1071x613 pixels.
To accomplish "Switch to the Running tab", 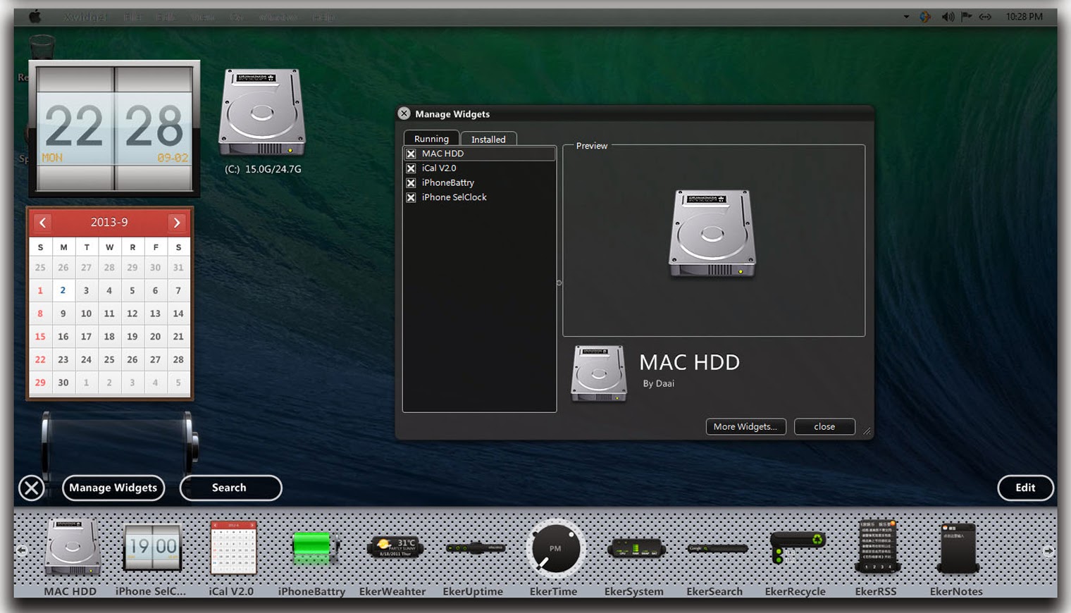I will (431, 139).
